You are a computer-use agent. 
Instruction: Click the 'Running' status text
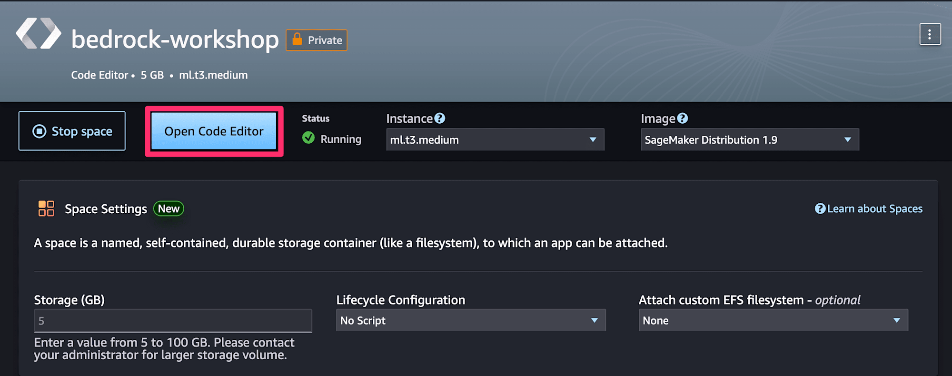341,139
